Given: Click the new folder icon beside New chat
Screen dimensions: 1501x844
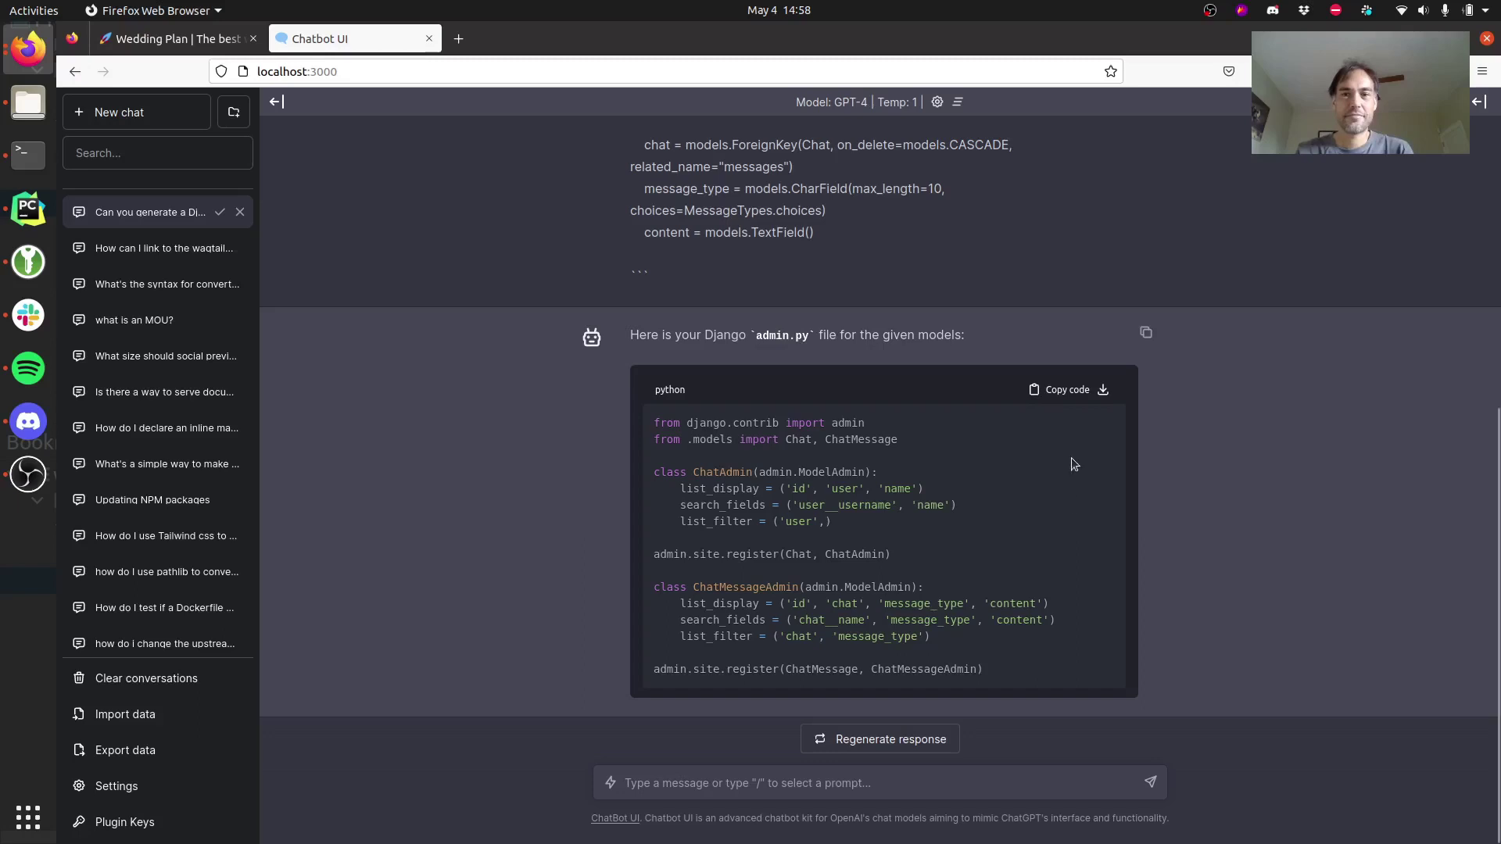Looking at the screenshot, I should click(234, 113).
